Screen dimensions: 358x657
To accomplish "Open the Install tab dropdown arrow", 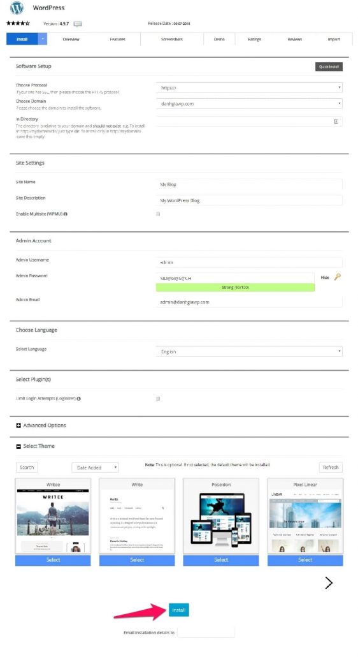I will pyautogui.click(x=43, y=39).
